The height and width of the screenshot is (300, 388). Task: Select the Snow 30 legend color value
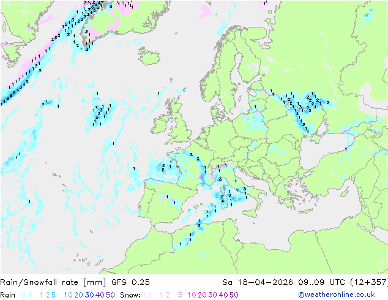[x=213, y=295]
